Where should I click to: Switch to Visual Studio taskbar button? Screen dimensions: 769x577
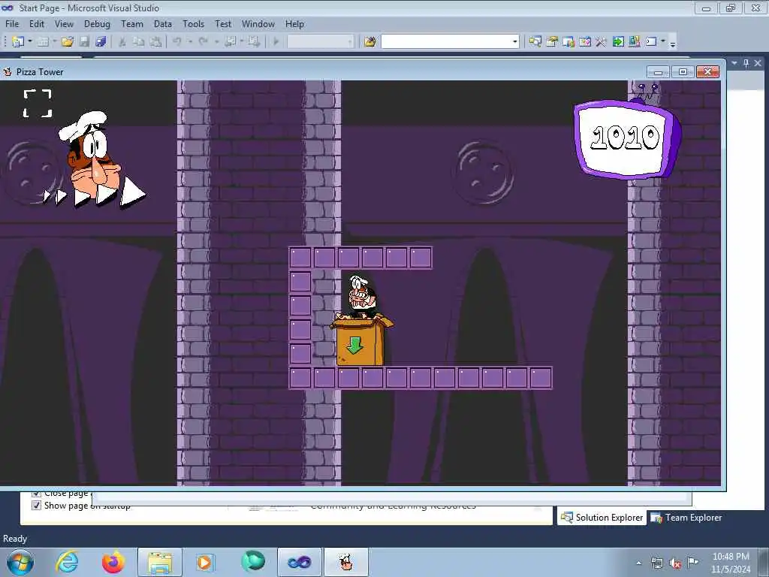299,562
